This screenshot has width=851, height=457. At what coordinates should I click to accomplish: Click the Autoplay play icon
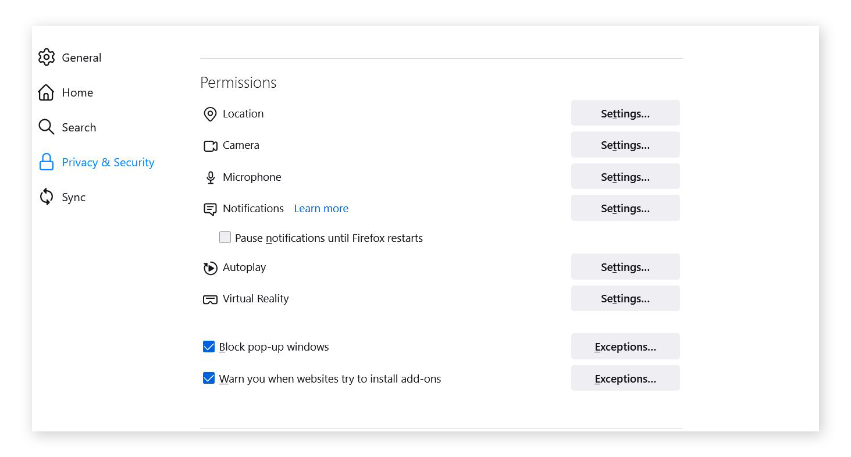coord(210,267)
